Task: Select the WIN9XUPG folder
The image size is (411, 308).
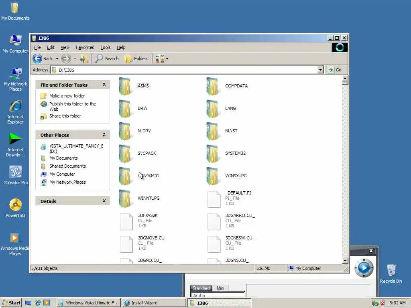Action: coord(226,176)
